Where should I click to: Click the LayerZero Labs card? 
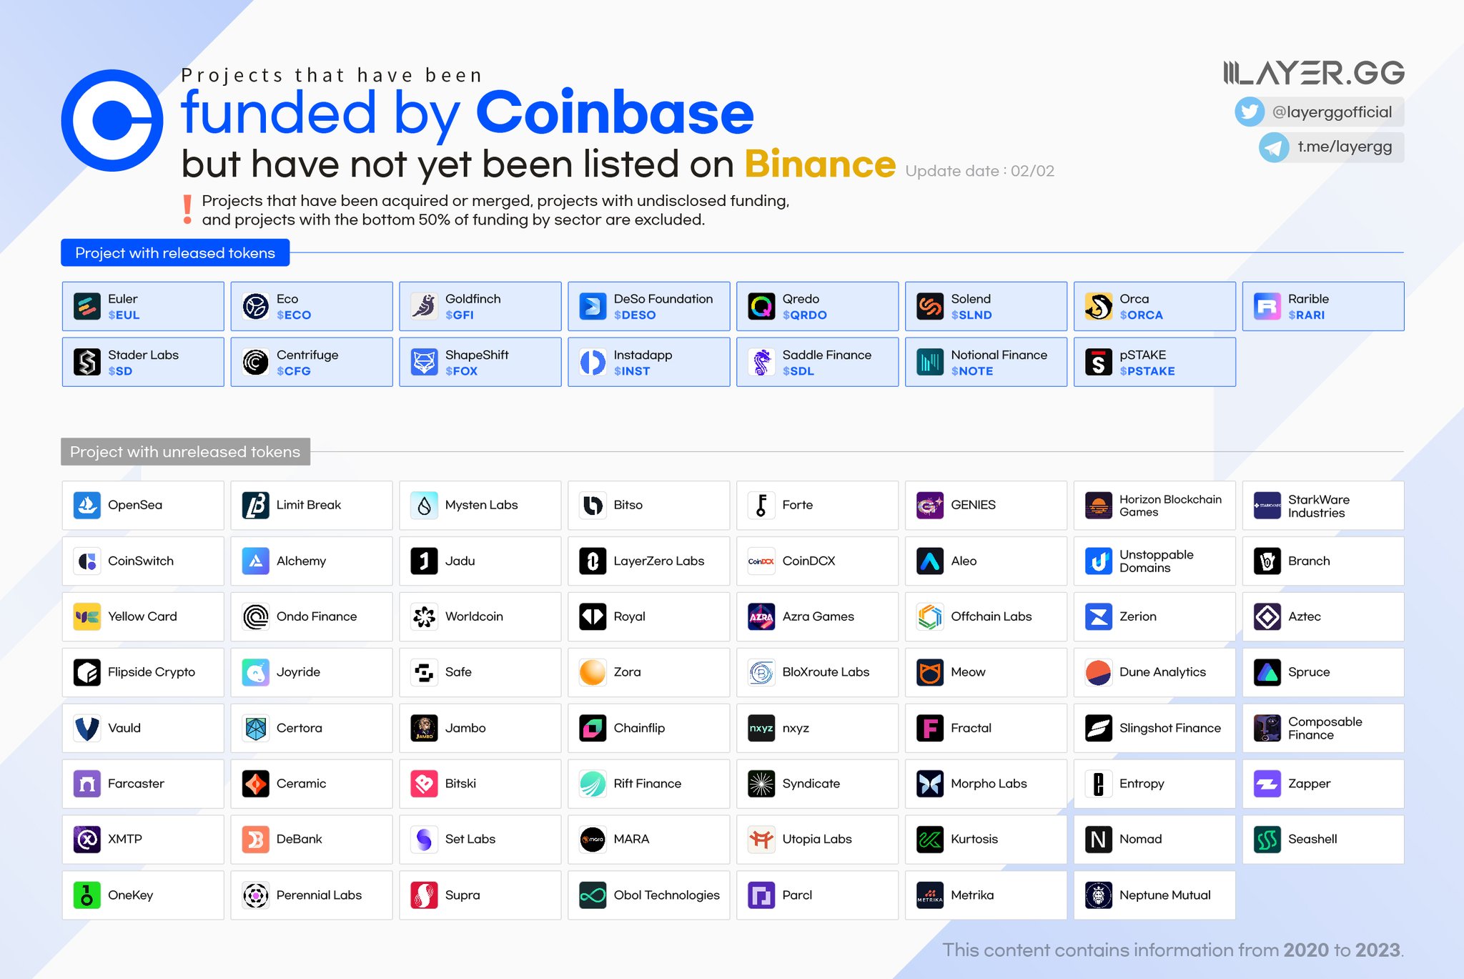click(x=648, y=561)
